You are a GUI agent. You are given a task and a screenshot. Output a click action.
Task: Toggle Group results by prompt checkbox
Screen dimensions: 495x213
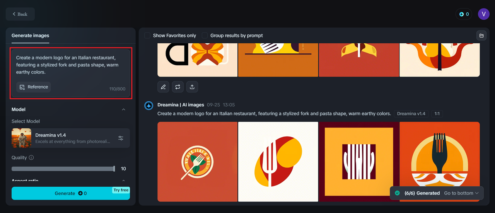click(x=205, y=36)
